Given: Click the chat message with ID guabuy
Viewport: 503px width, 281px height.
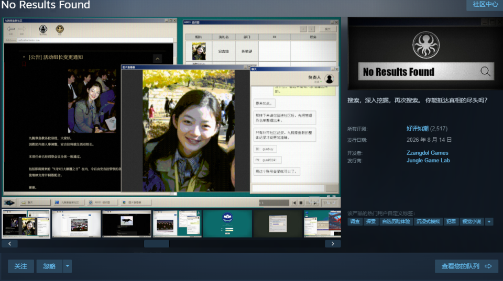Looking at the screenshot, I should click(265, 149).
